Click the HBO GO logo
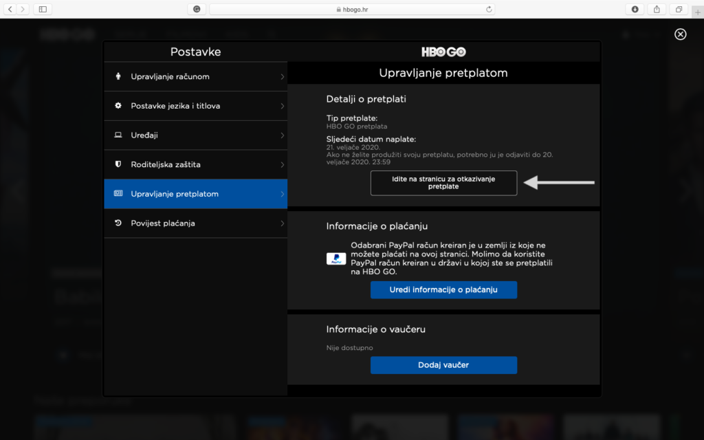 [443, 52]
